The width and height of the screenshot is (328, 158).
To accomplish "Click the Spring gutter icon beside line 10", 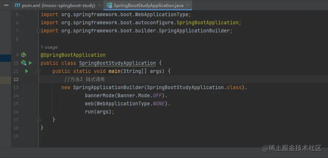I will coord(23,63).
